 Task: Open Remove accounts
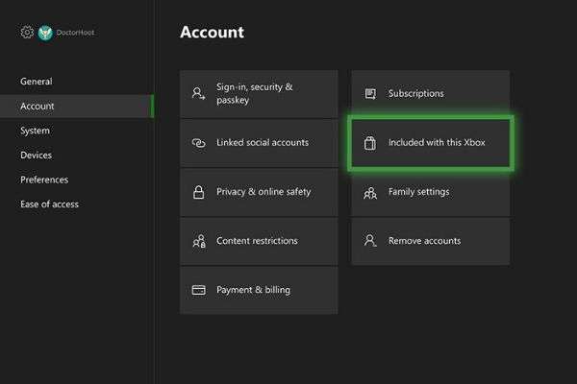pos(431,241)
